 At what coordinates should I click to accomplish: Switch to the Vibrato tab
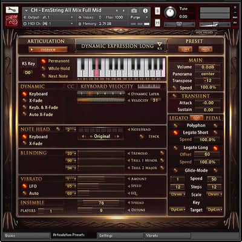168,235
